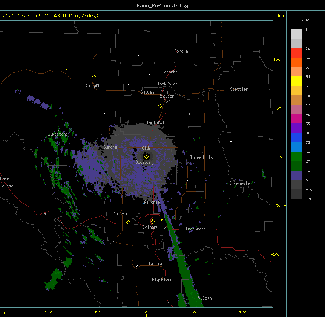Click the yellow diamond marker above Calgary label

pyautogui.click(x=153, y=222)
